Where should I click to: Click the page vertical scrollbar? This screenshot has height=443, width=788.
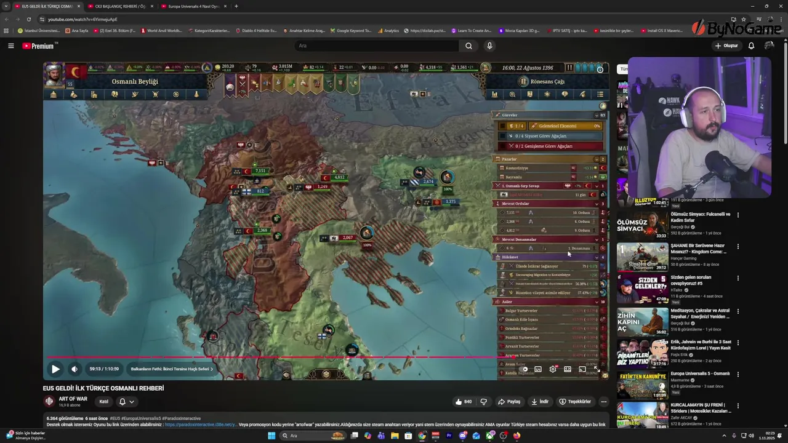785,92
